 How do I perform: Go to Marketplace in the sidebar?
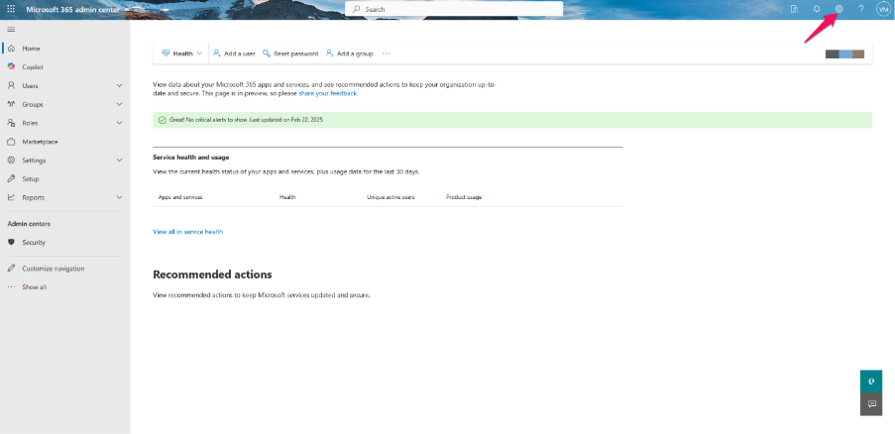pyautogui.click(x=40, y=142)
